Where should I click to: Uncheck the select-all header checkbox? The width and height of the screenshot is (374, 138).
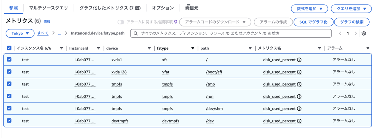tap(9, 48)
